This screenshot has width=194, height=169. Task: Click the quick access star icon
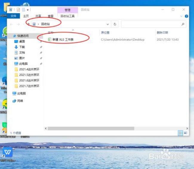(x=15, y=36)
